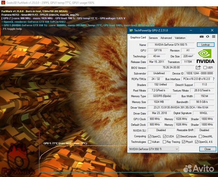
Task: Toggle the UEFI checkbox
Action: pyautogui.click(x=205, y=68)
